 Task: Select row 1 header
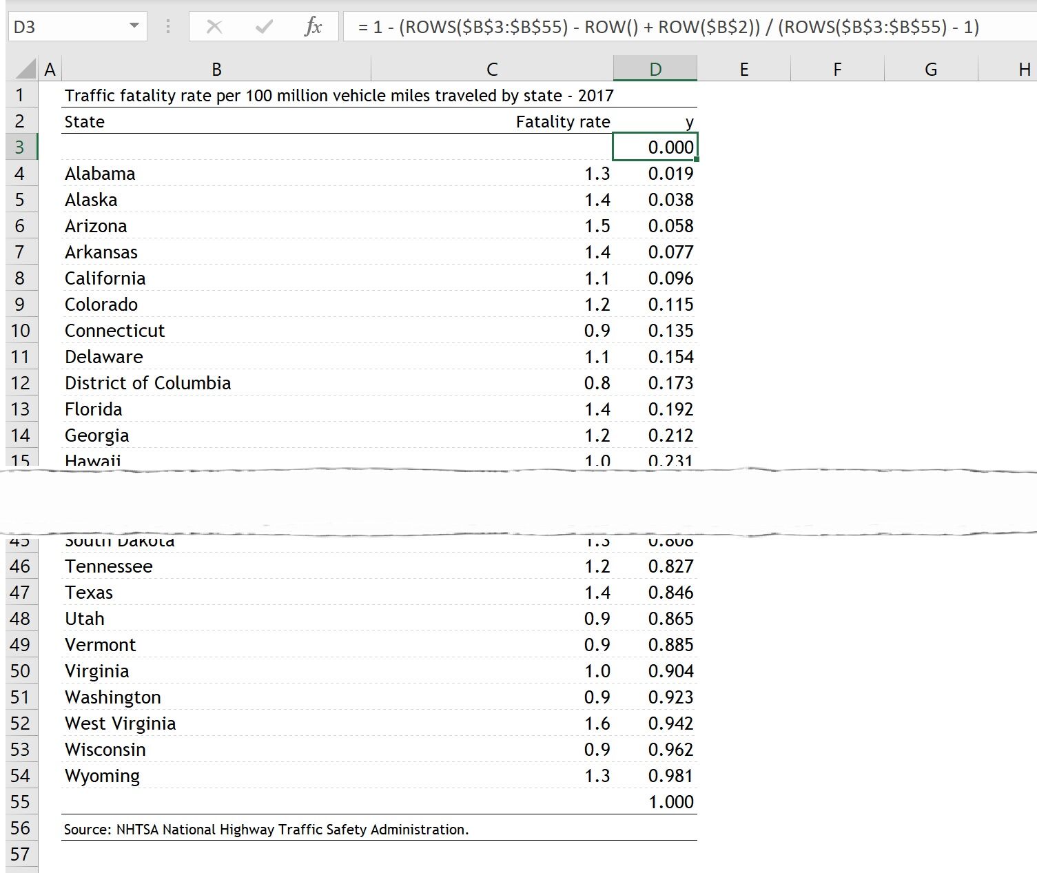[20, 95]
